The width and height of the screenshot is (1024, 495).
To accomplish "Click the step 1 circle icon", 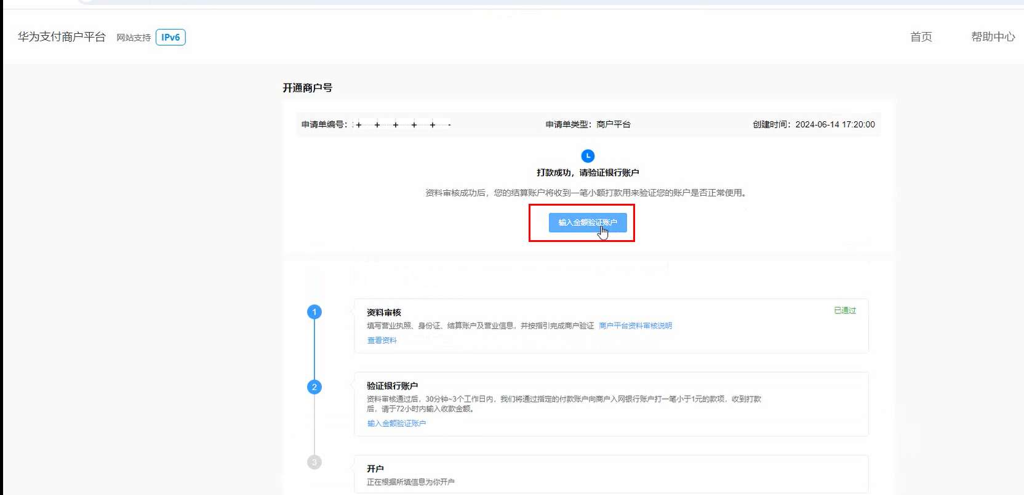I will [x=314, y=312].
